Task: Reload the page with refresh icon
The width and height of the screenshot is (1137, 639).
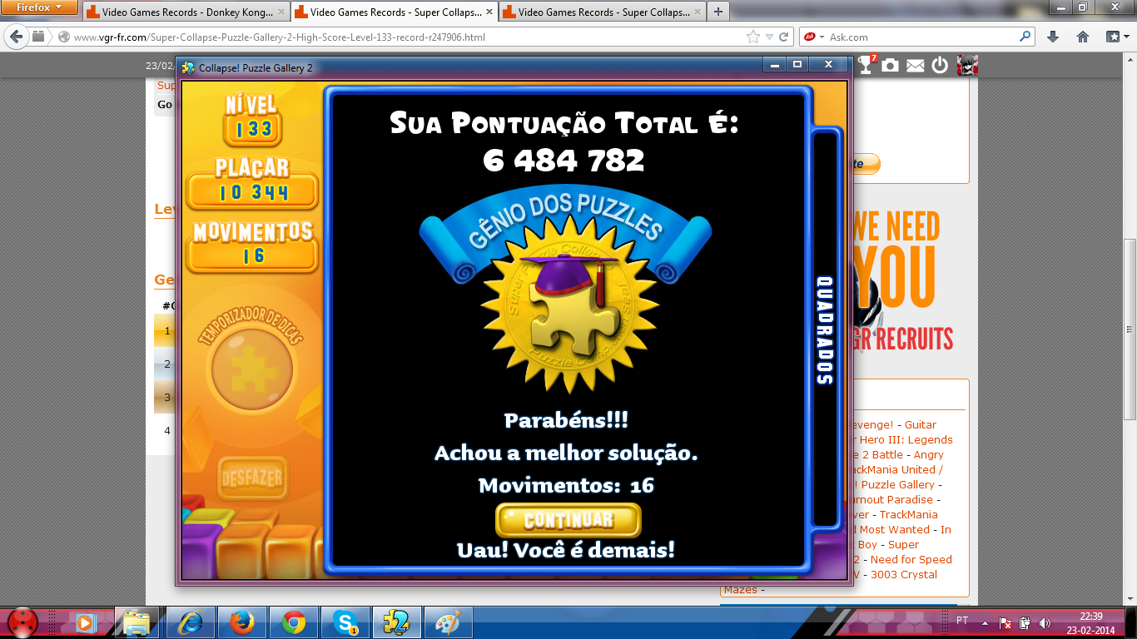Action: 784,37
